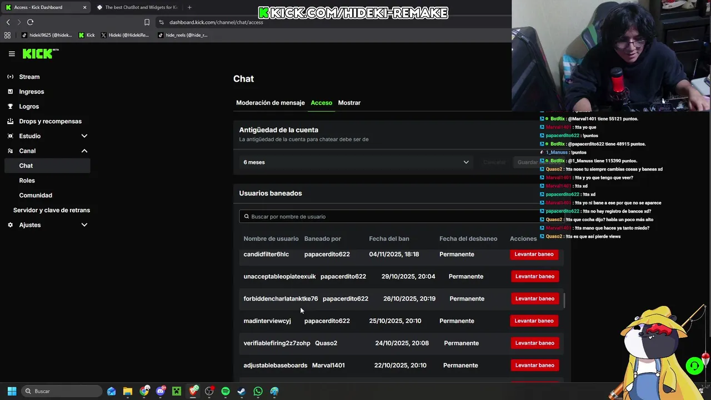Open Chrome from taskbar
This screenshot has height=400, width=711.
[x=144, y=391]
